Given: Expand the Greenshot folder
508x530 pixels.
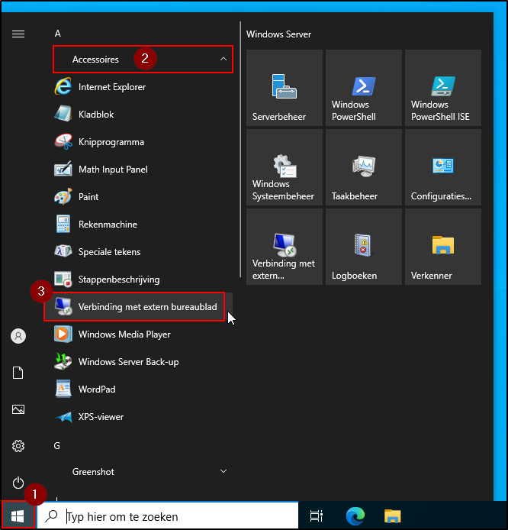Looking at the screenshot, I should click(143, 472).
